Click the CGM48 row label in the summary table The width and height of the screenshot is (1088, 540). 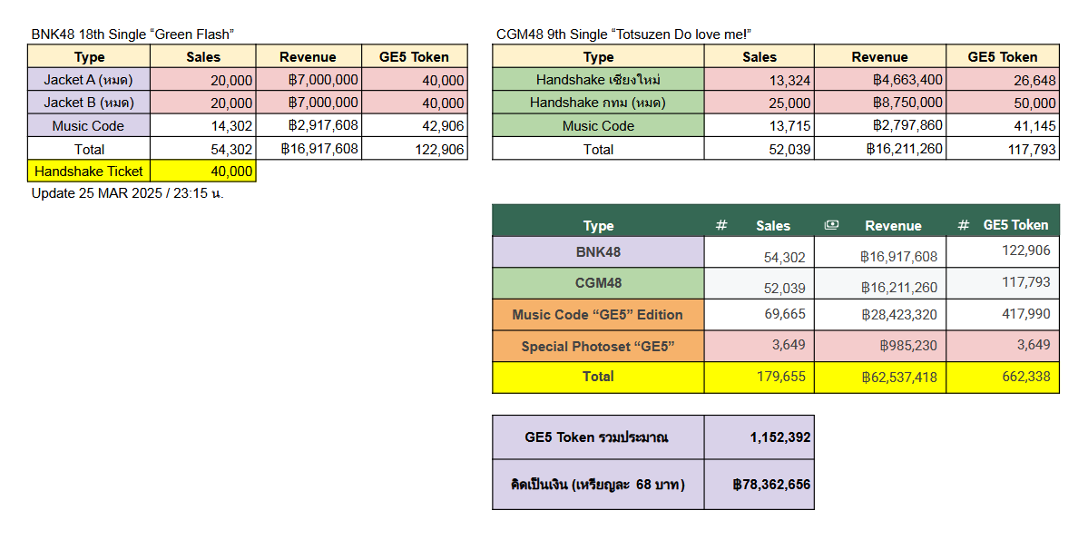point(598,283)
